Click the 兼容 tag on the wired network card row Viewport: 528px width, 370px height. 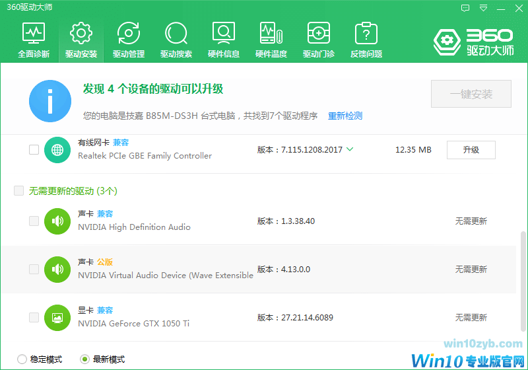121,143
